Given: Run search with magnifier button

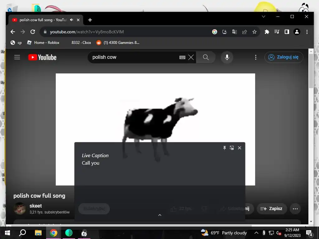Looking at the screenshot, I should tap(206, 57).
